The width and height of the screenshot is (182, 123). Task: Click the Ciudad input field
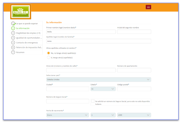tap(67, 89)
